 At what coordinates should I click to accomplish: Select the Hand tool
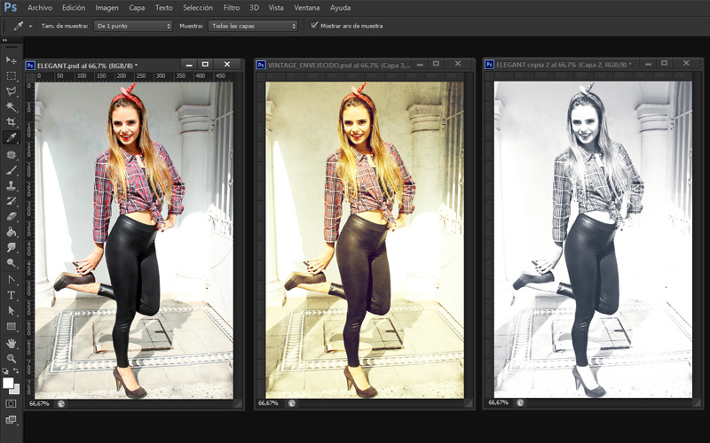click(12, 342)
